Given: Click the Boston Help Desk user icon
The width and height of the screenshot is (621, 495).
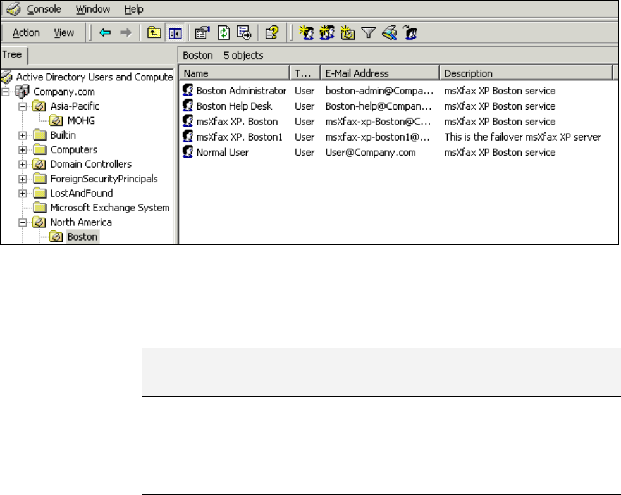Looking at the screenshot, I should pyautogui.click(x=188, y=106).
